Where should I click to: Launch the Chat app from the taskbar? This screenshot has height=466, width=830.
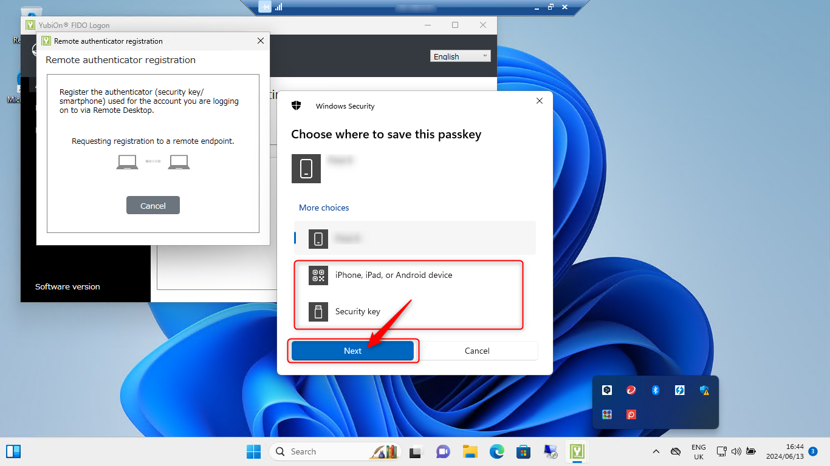[443, 451]
